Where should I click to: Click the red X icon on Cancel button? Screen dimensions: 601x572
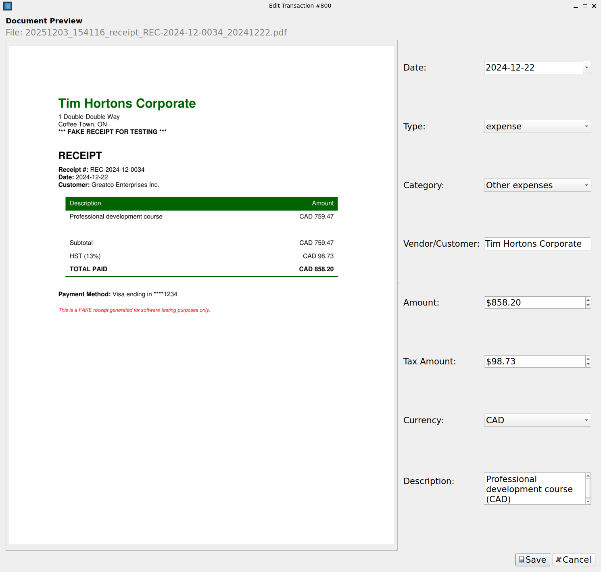559,560
